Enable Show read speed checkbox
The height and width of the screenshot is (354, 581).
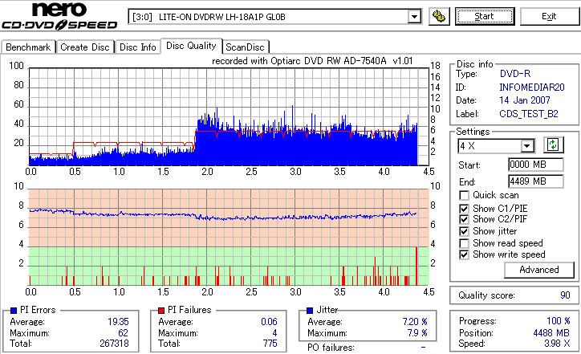tap(464, 243)
